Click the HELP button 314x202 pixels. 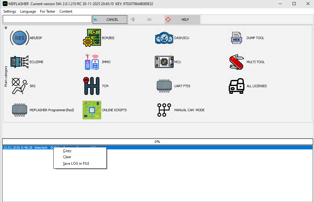[182, 20]
